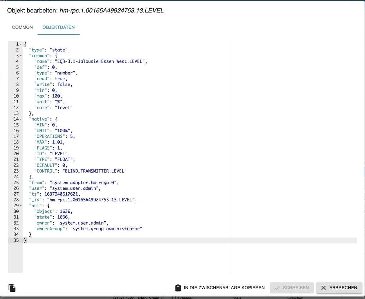Click the "def": 0 line
The height and width of the screenshot is (299, 365).
(x=46, y=67)
